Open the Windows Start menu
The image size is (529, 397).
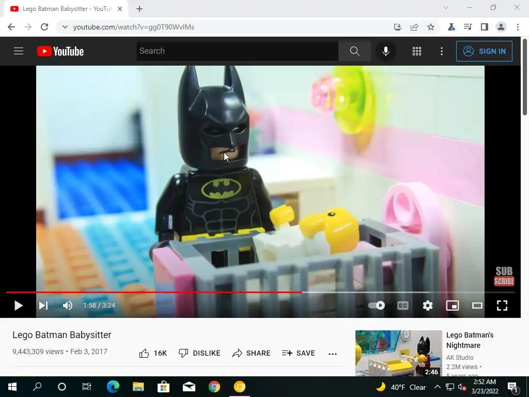[x=12, y=387]
